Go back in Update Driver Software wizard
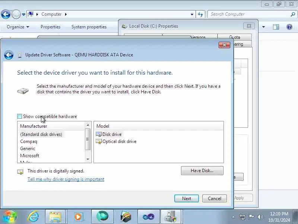298x224 pixels. [x=9, y=55]
